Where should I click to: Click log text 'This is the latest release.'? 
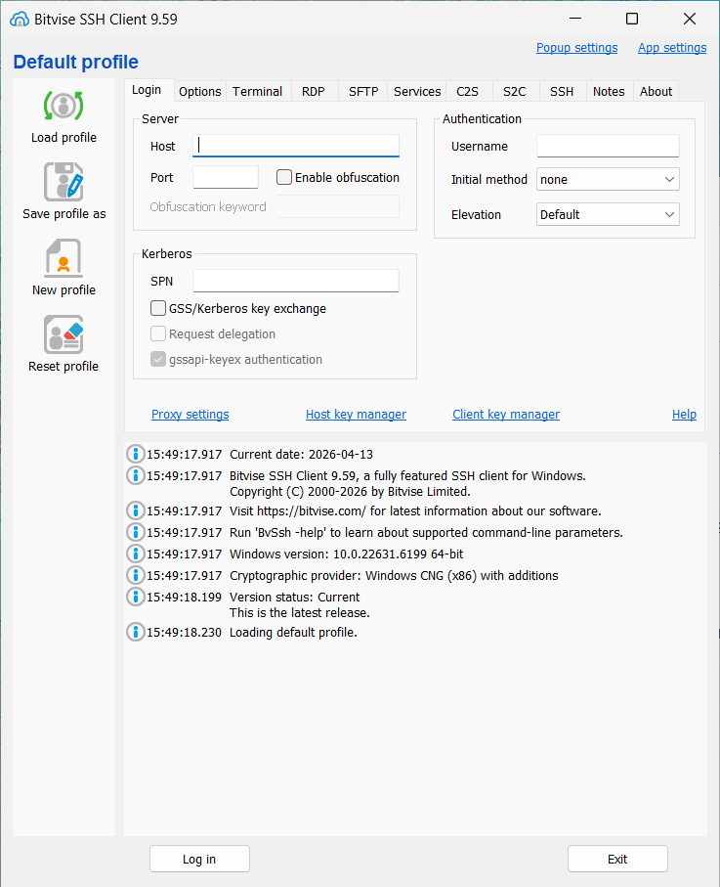[x=300, y=612]
